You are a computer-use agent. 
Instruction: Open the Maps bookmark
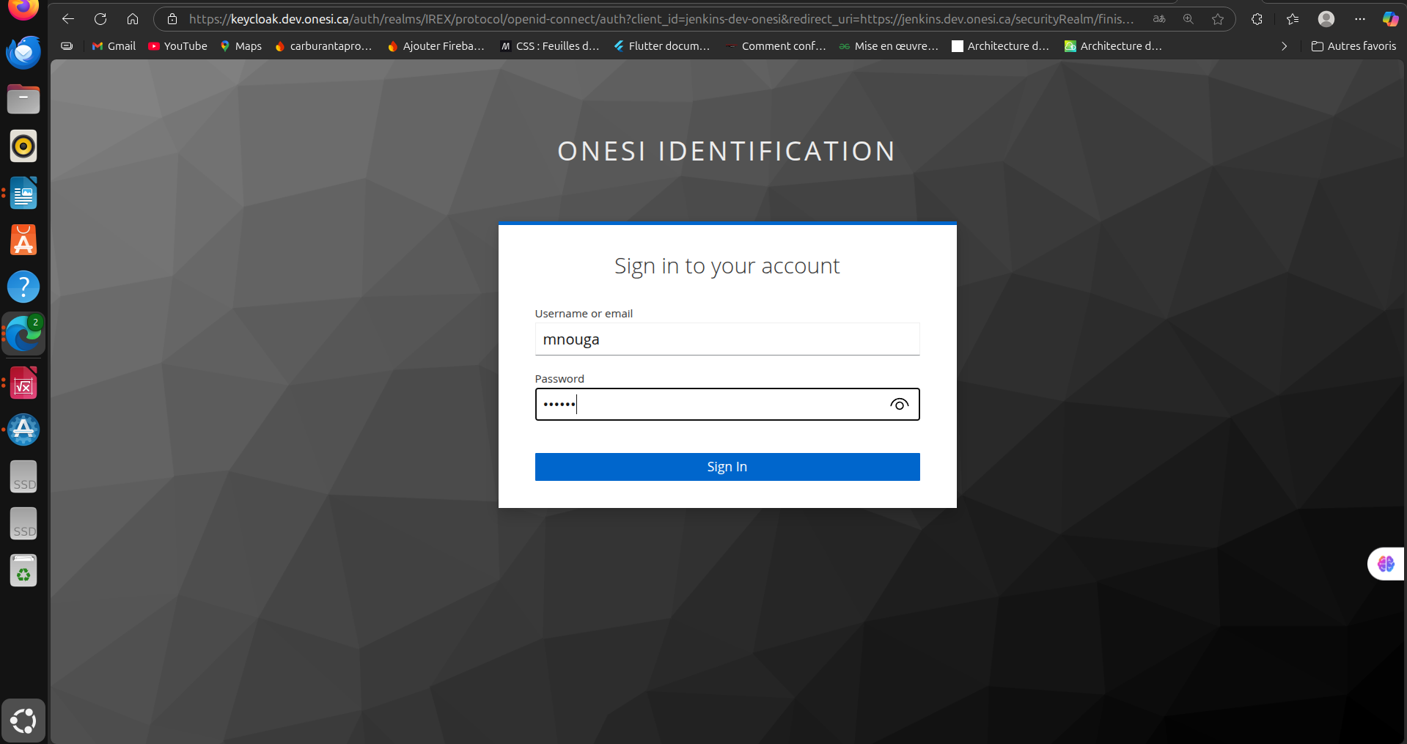pyautogui.click(x=241, y=46)
